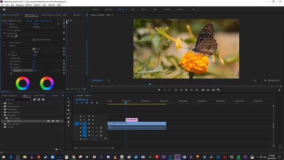Toggle V2 track lock
This screenshot has height=160, width=284.
point(81,120)
